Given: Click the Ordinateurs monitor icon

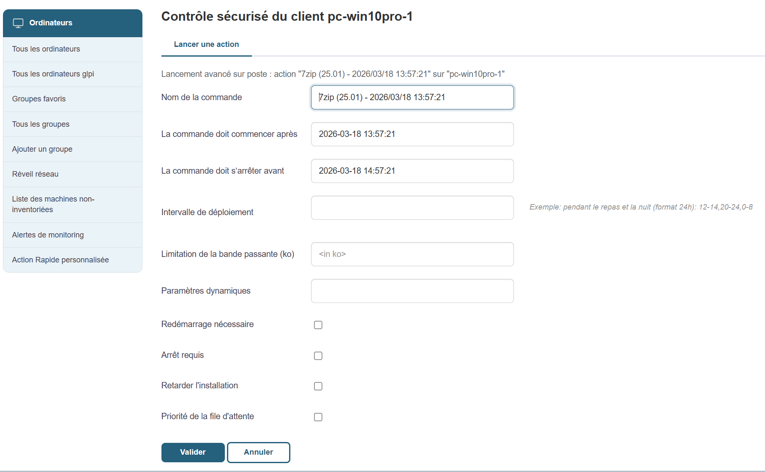Looking at the screenshot, I should [x=18, y=23].
